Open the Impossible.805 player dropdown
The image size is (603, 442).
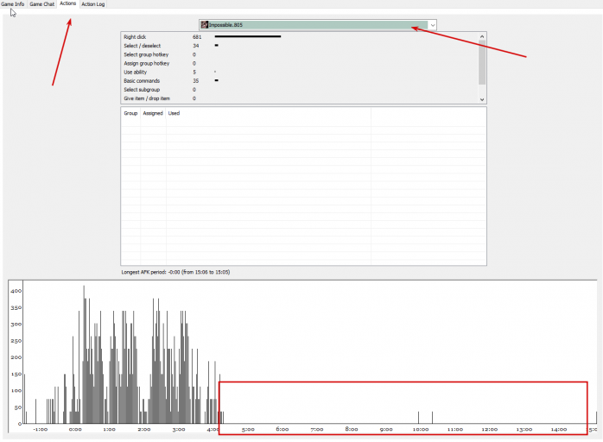coord(318,25)
